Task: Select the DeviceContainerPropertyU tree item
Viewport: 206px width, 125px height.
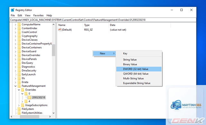Action: (x=37, y=44)
